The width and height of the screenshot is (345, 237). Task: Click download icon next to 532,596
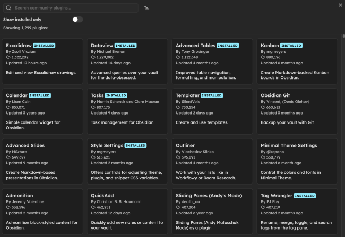pos(8,207)
